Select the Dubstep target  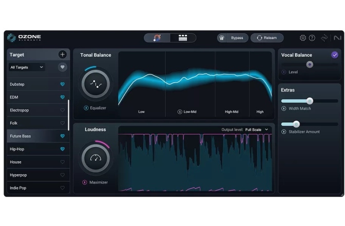tap(39, 84)
